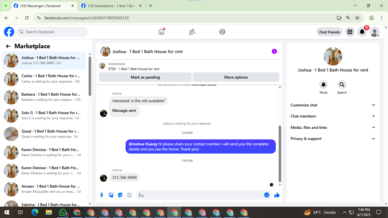Click the Facebook logo
Screen dimensions: 388x218
pos(9,32)
